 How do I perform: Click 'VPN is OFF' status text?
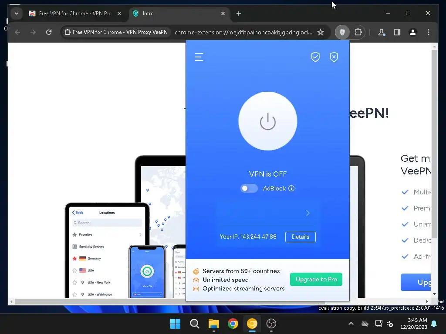pyautogui.click(x=268, y=174)
